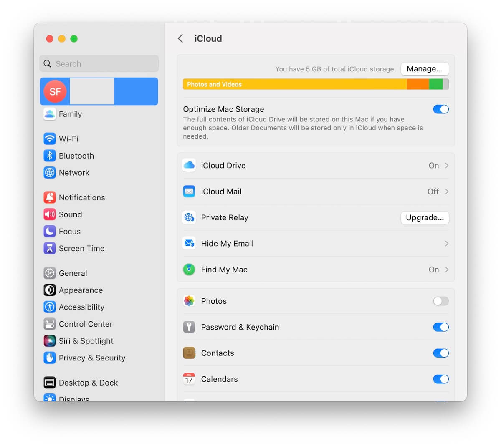Screen dimensions: 501x446
Task: Click the iCloud Drive cloud icon
Action: tap(189, 165)
